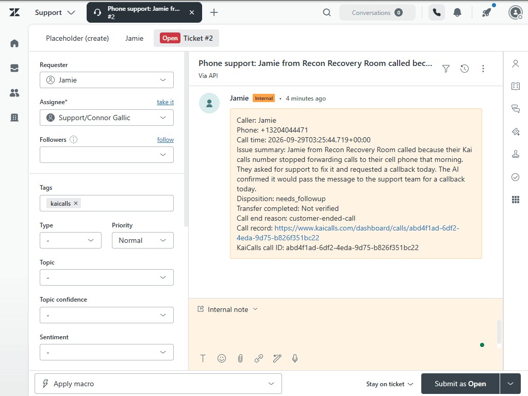This screenshot has width=528, height=396.
Task: Click Jamie's comment avatar
Action: tap(209, 103)
